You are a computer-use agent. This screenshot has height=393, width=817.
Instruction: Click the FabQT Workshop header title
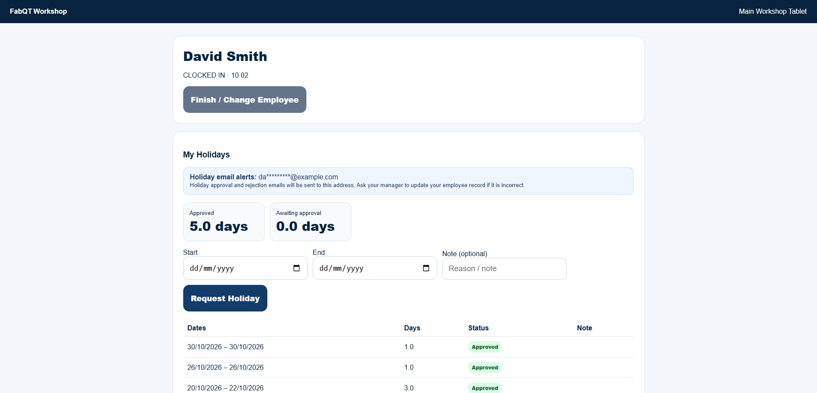(x=38, y=11)
